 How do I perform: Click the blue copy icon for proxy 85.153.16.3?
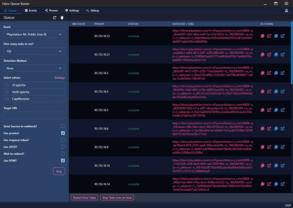276,73
